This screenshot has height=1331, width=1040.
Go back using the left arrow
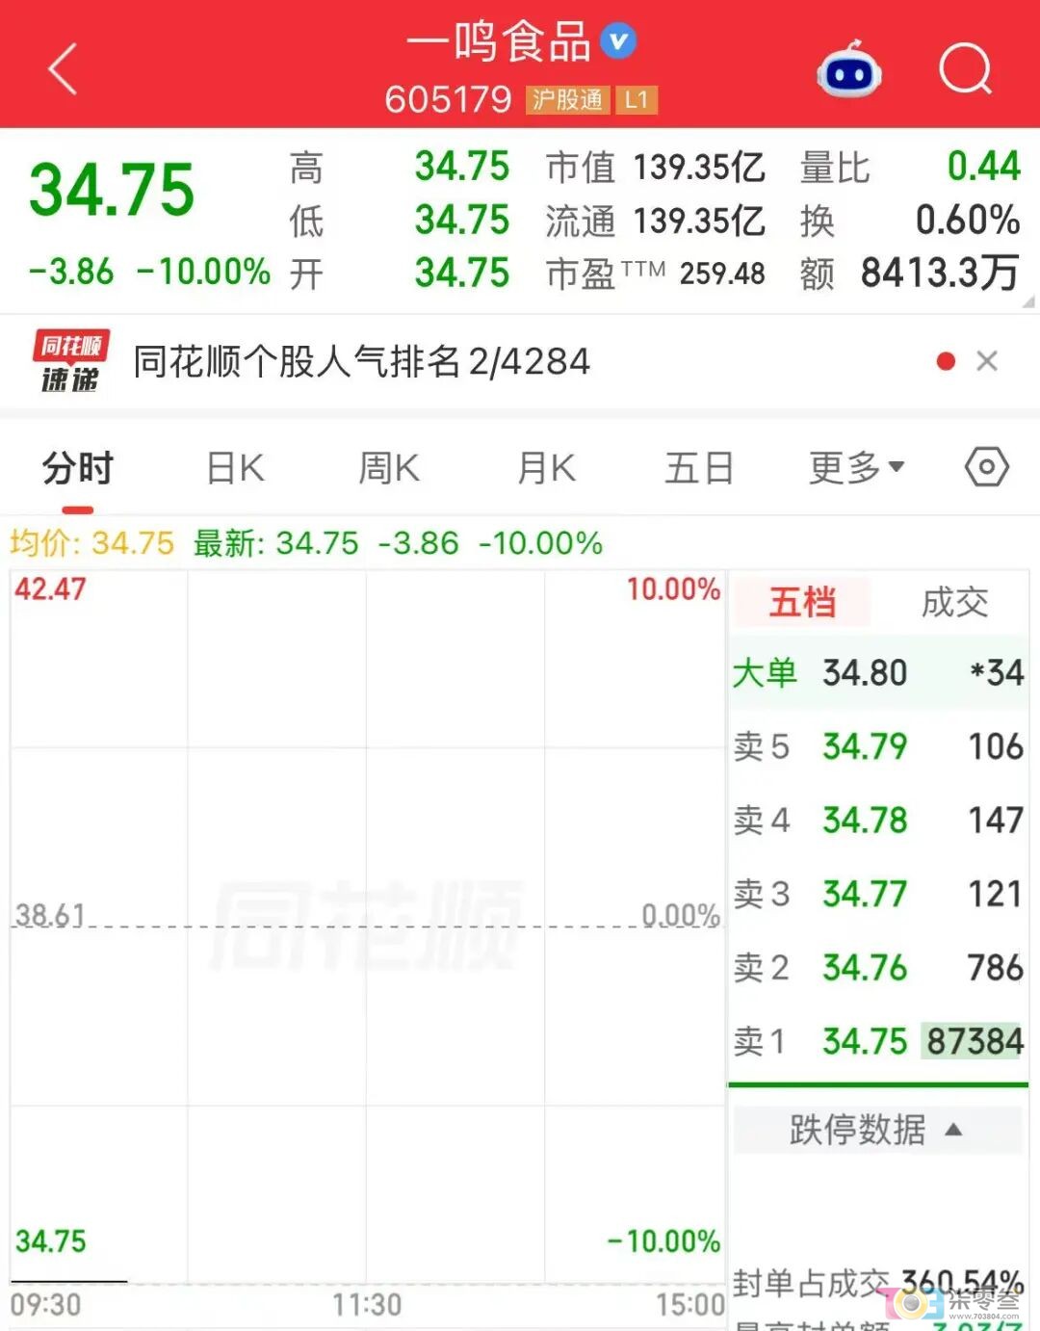pos(63,69)
